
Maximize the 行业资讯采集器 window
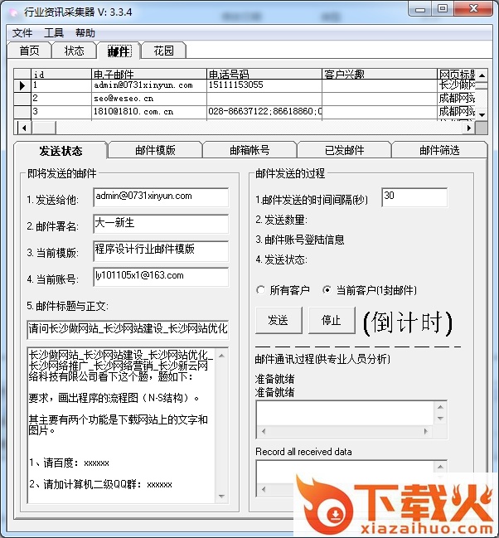tap(443, 9)
